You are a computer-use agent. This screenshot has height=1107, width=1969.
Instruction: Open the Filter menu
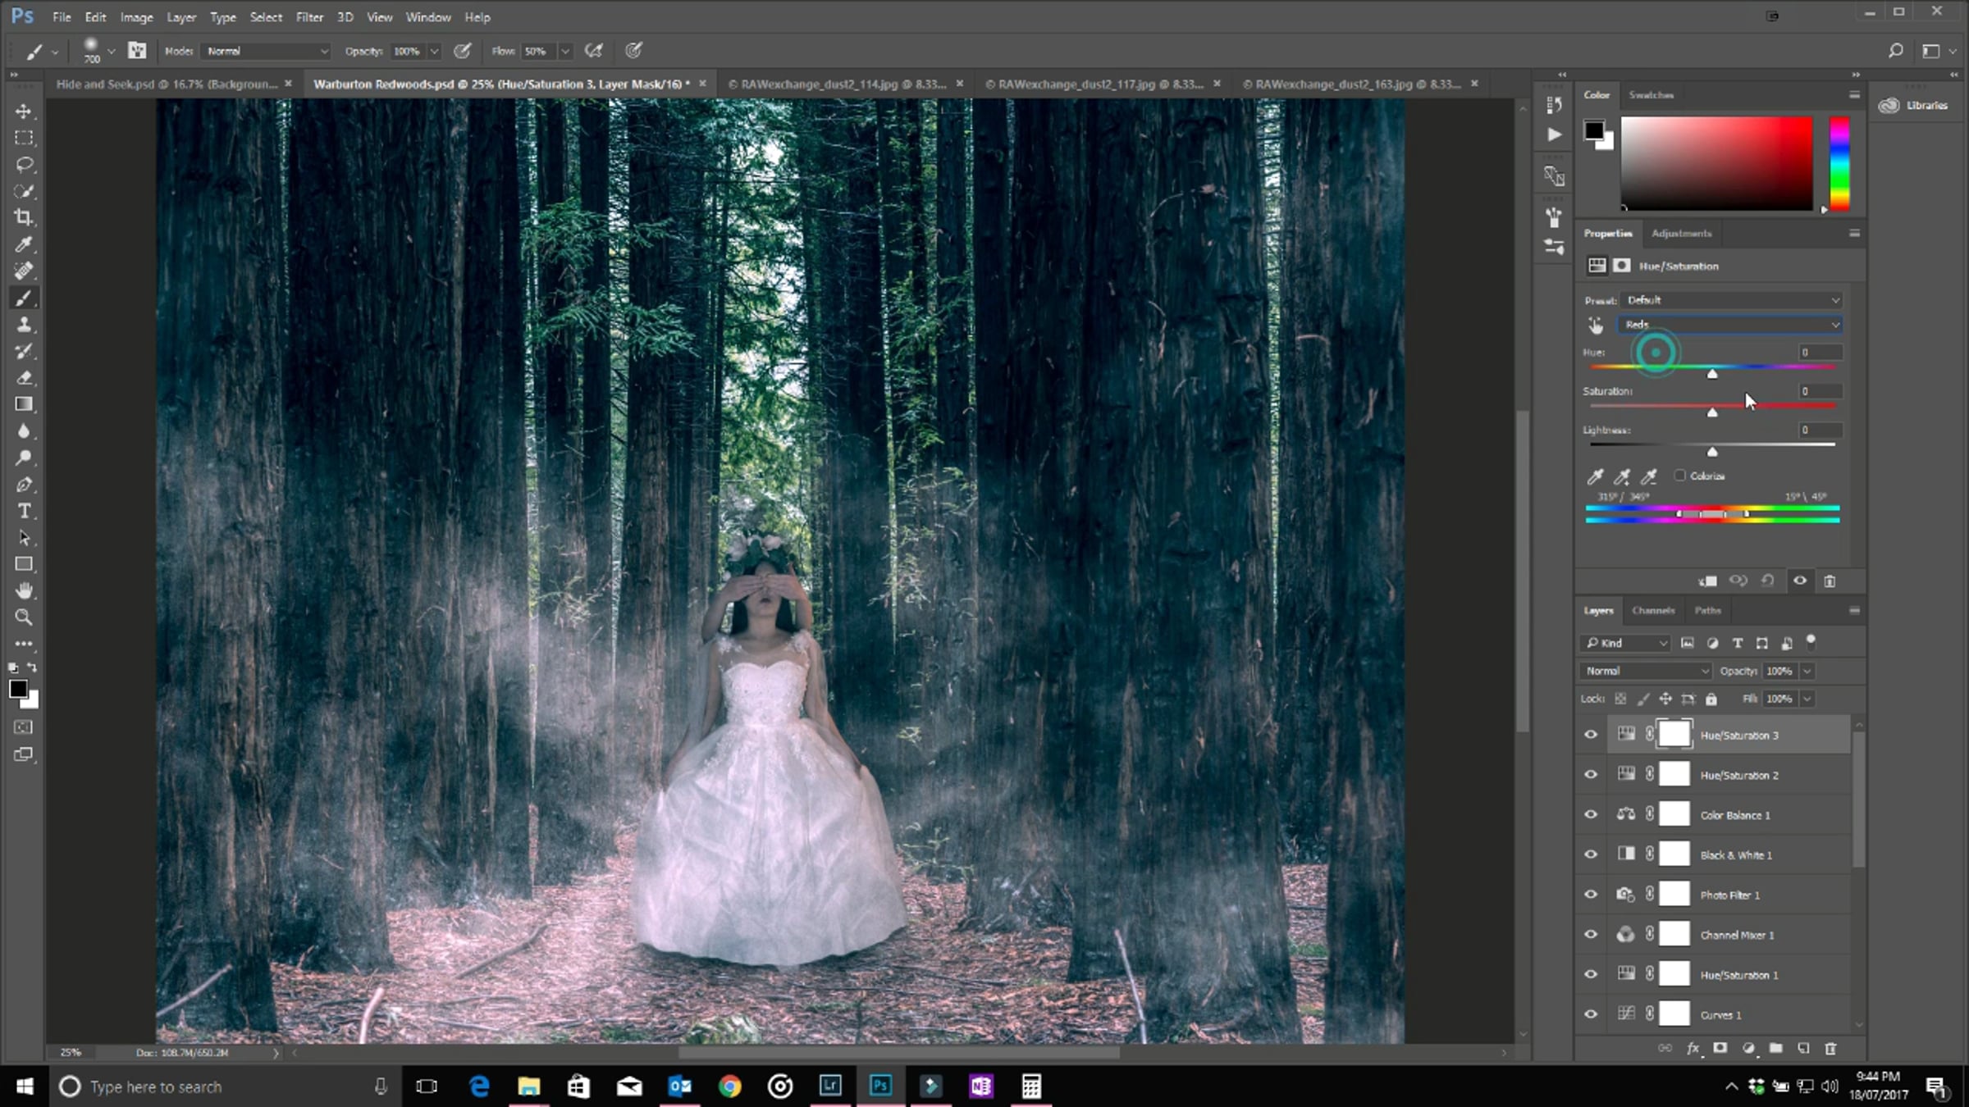point(309,17)
